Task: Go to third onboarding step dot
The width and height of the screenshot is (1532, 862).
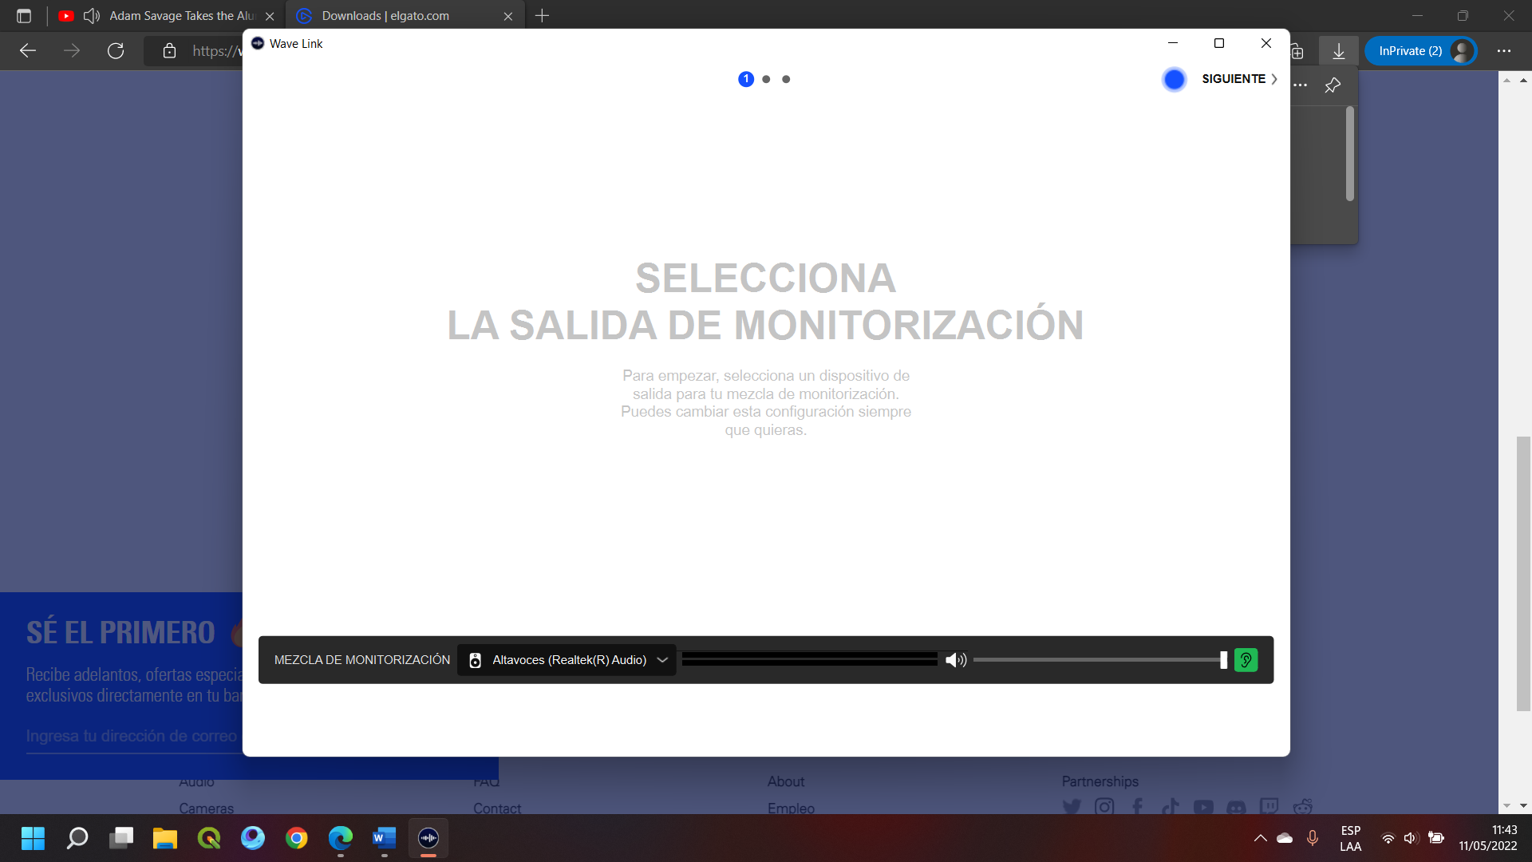Action: [x=786, y=79]
